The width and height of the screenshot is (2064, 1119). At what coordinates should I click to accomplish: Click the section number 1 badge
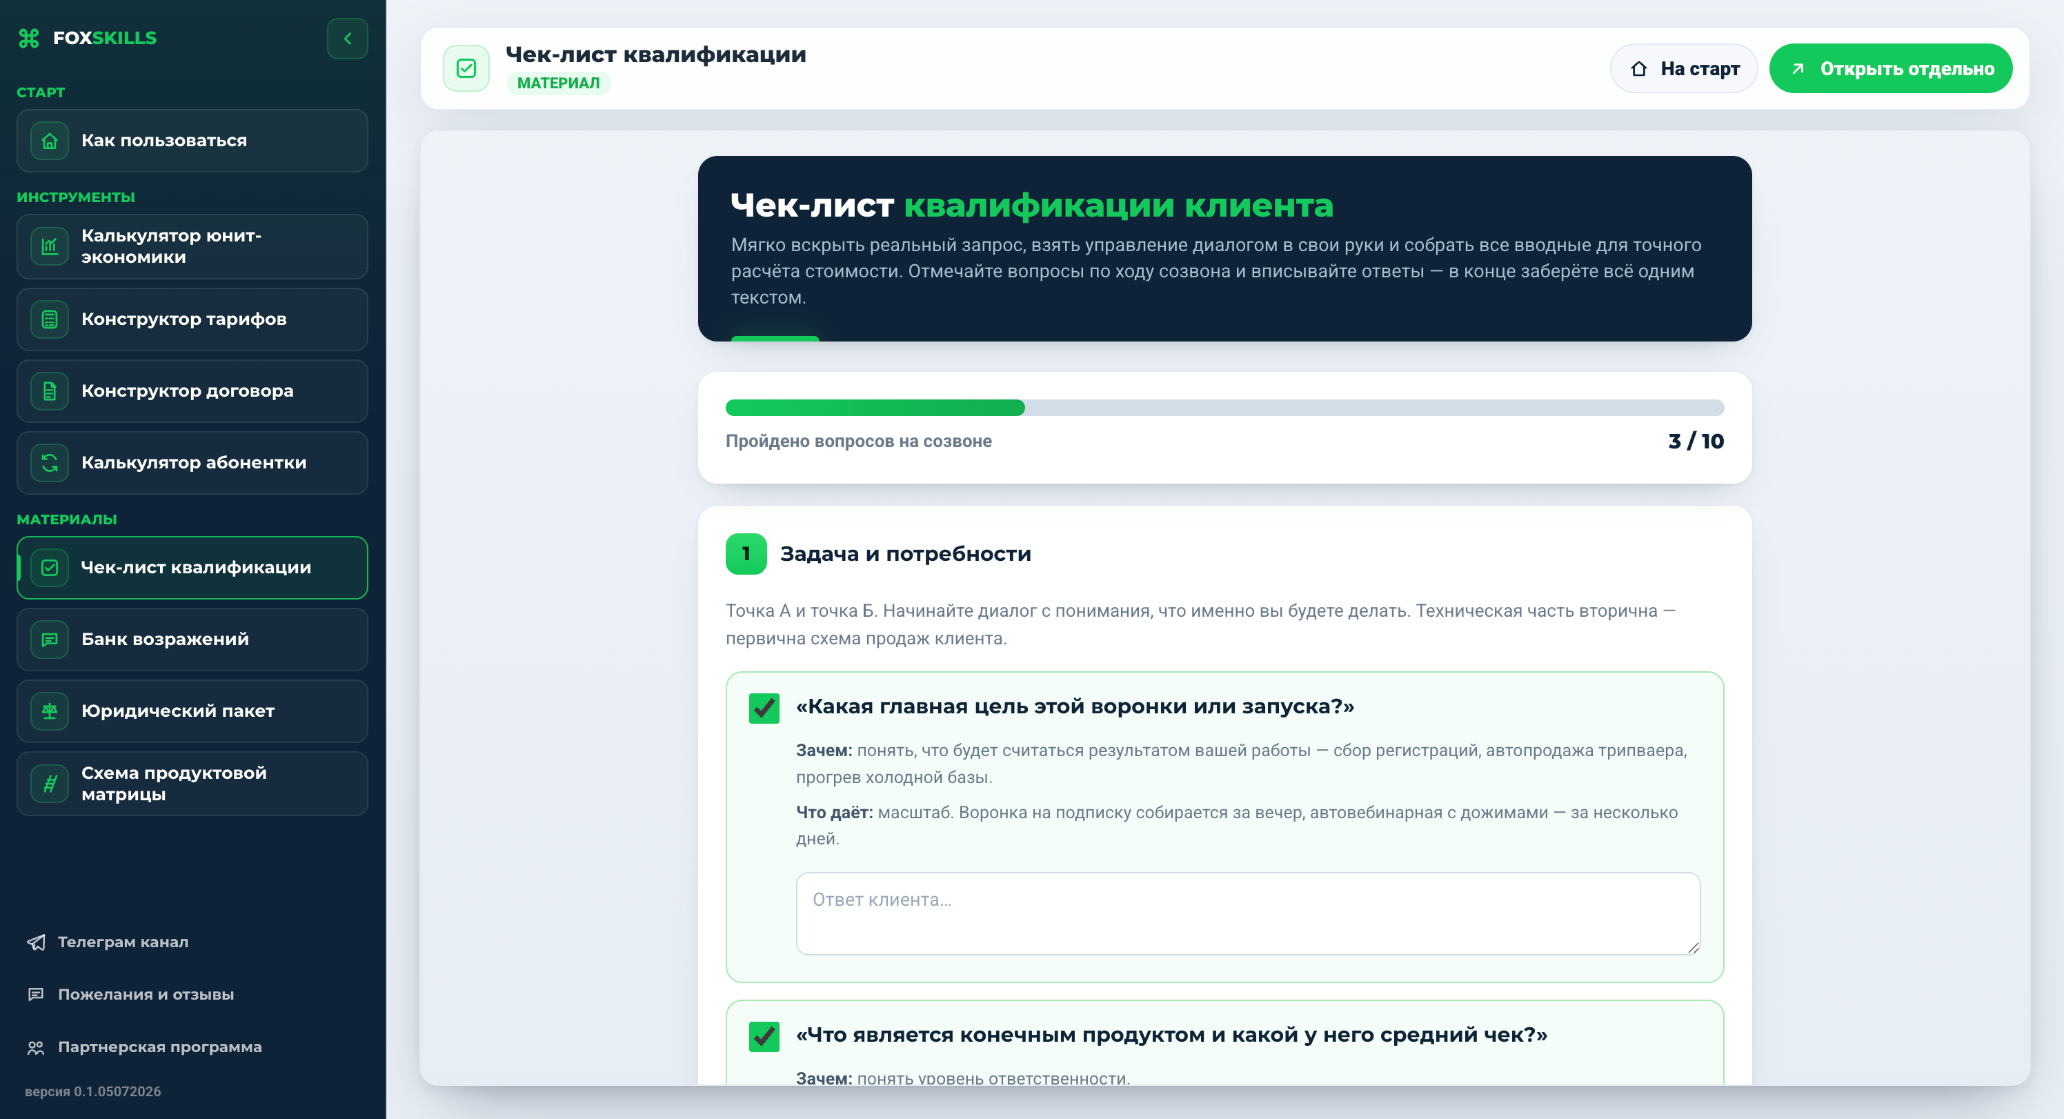746,554
